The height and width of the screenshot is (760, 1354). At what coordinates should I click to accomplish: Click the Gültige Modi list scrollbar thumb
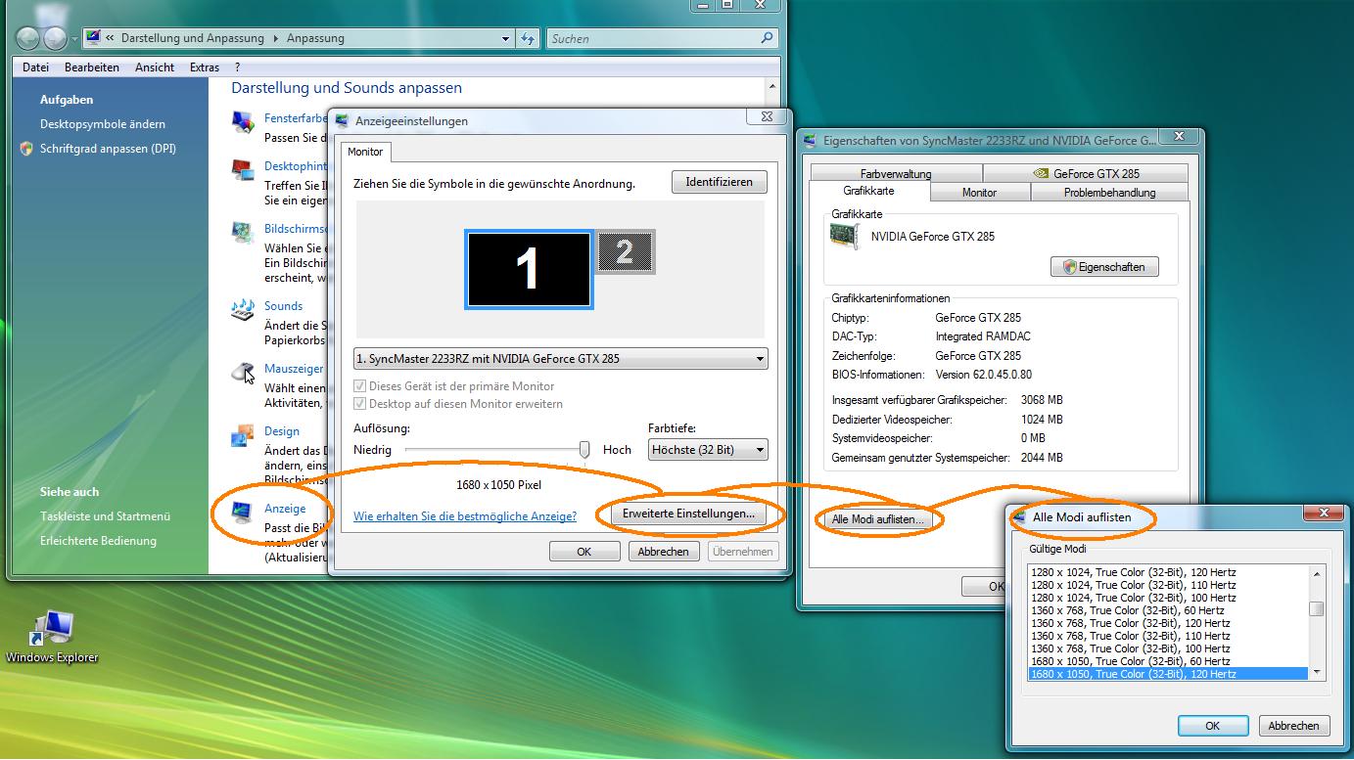tap(1317, 609)
